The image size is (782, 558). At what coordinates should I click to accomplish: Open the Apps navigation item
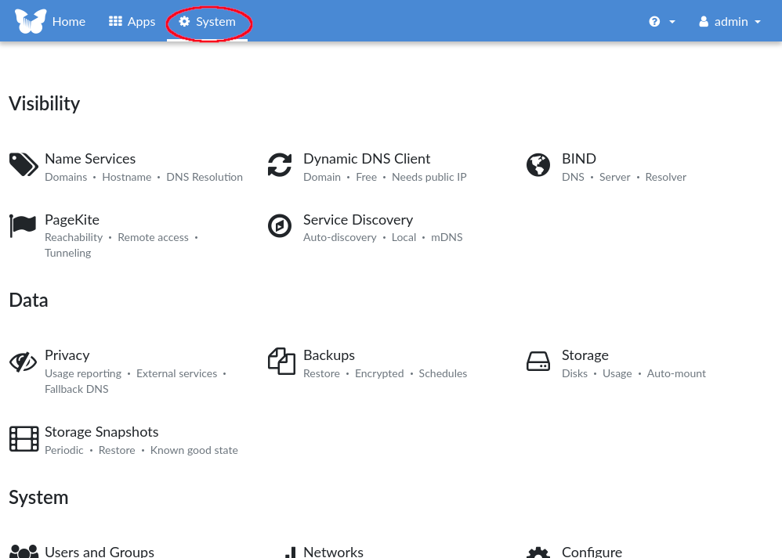[x=132, y=22]
